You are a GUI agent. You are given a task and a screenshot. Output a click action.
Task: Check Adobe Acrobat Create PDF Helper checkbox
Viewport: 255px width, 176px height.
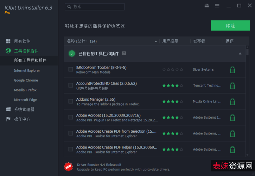pos(71,149)
